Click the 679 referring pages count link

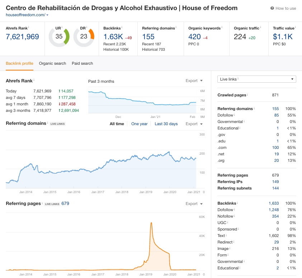coord(65,204)
